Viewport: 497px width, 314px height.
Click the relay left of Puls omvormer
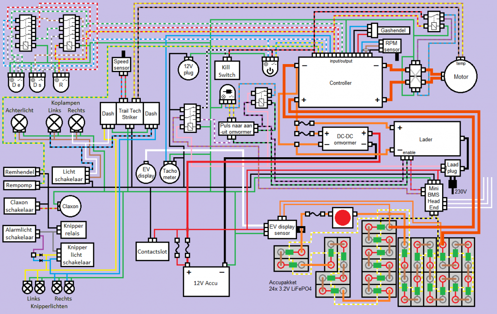click(190, 118)
